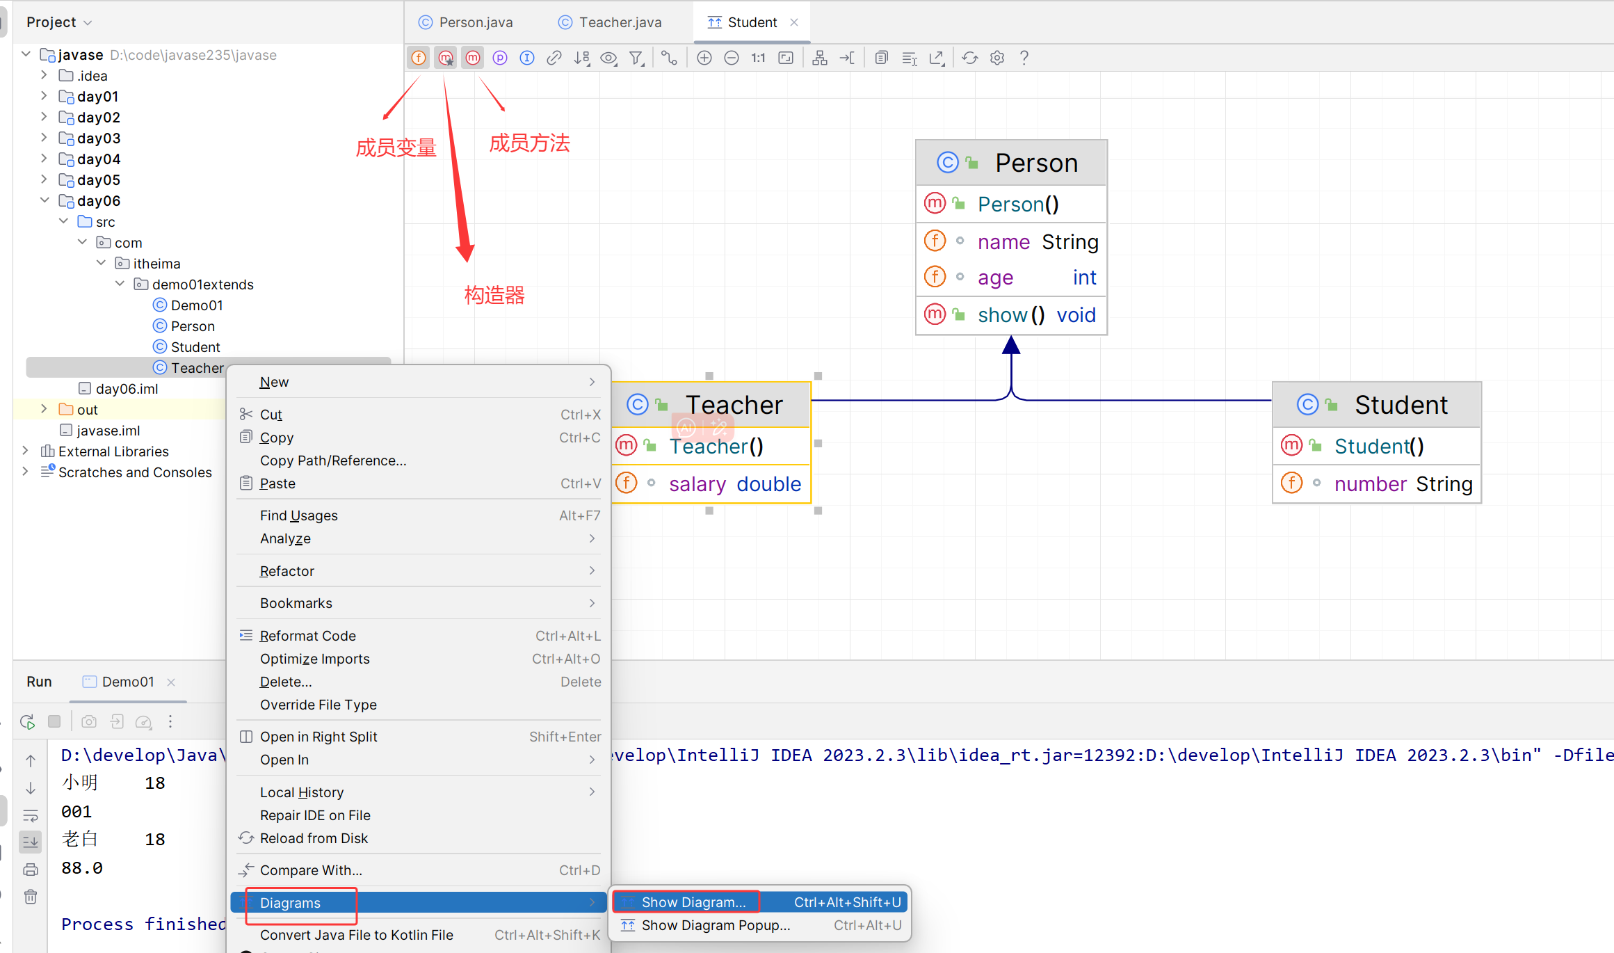Toggle the Methods display button
Screen dimensions: 1614x953
tap(473, 58)
